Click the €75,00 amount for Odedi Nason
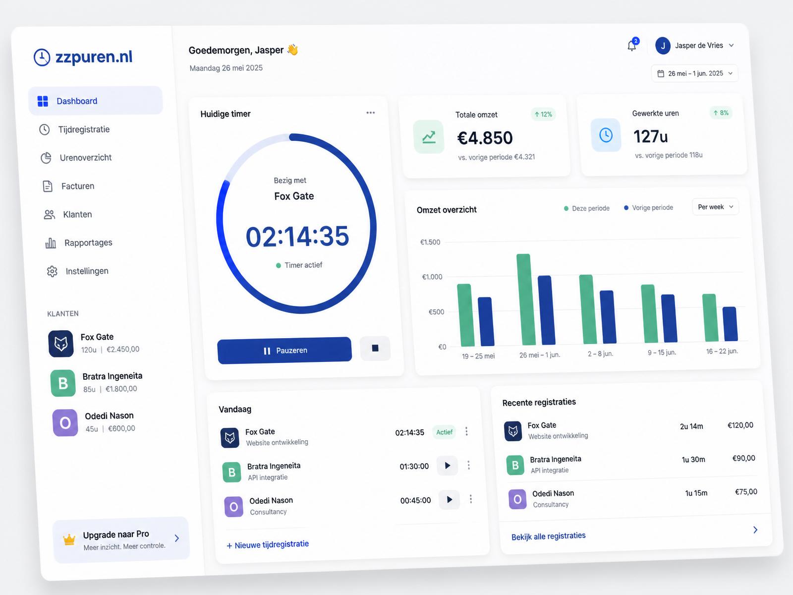The image size is (793, 595). coord(746,492)
